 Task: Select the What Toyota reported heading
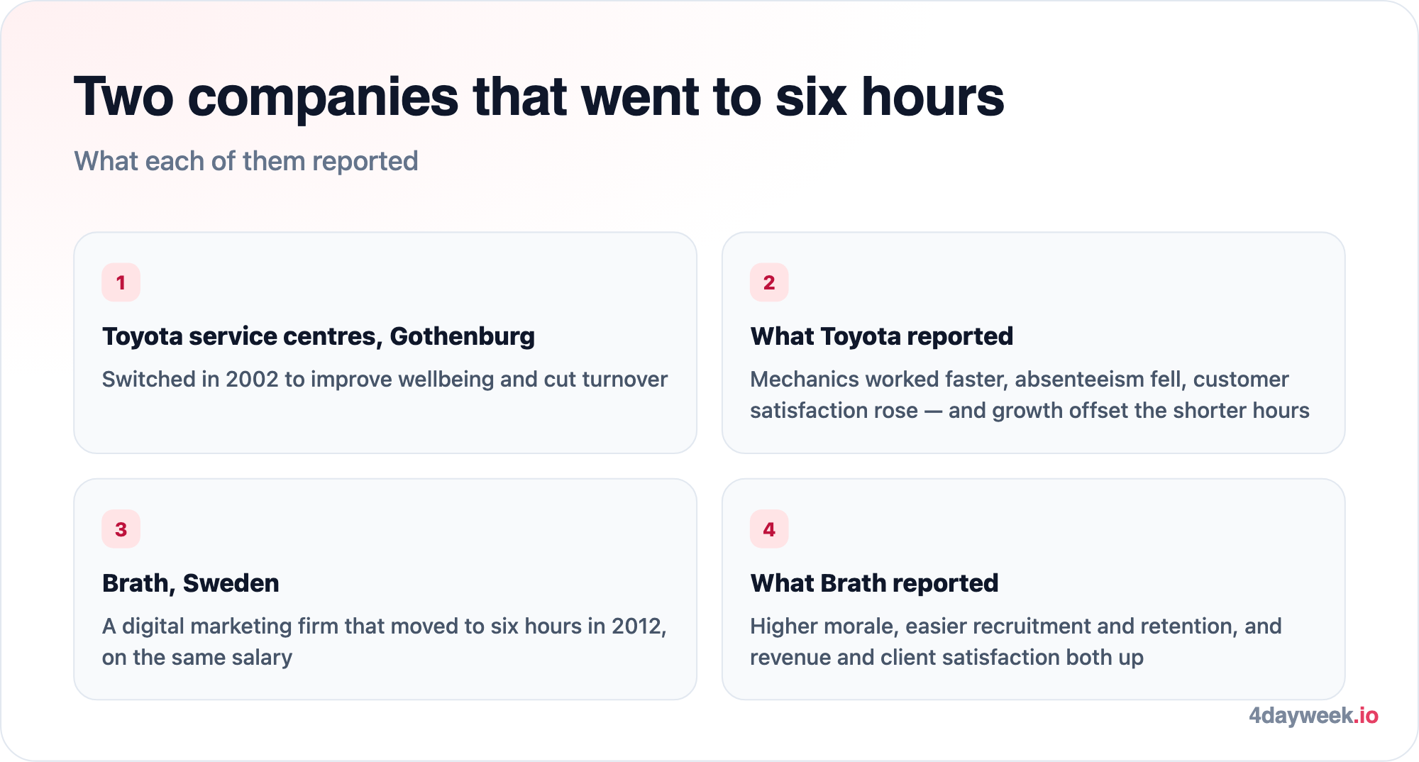point(882,336)
